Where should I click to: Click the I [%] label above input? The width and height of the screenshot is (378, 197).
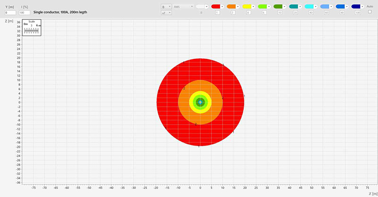25,7
